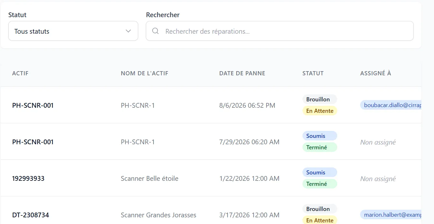This screenshot has width=434, height=224.
Task: Click the ASSIGNÉ À column header
Action: click(x=376, y=73)
